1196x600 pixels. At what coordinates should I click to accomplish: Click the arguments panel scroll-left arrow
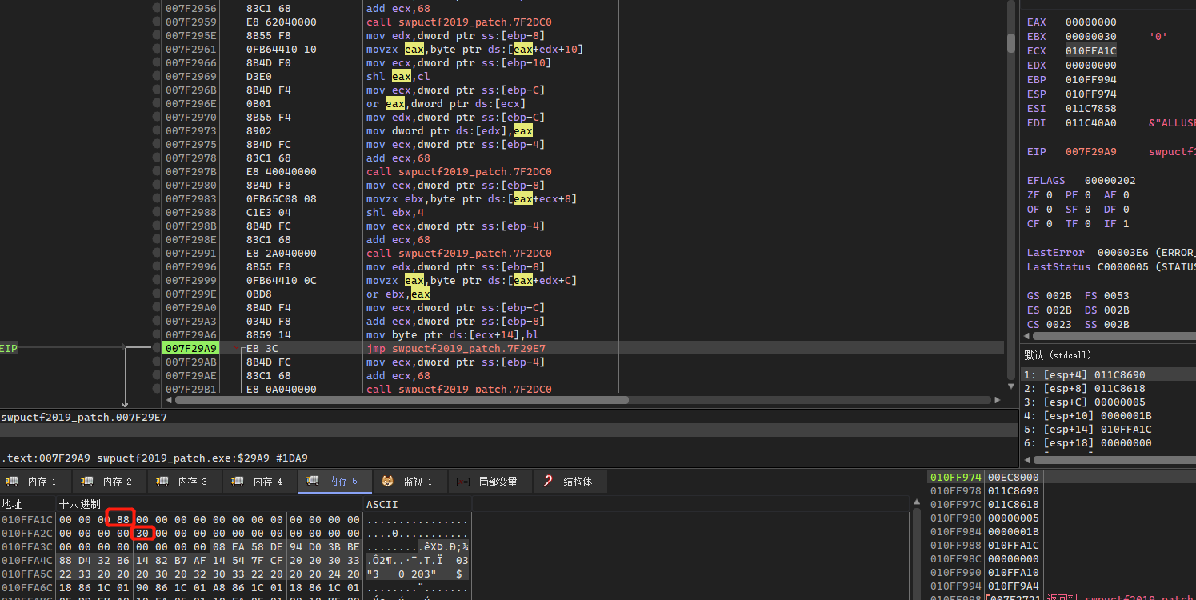(1026, 459)
